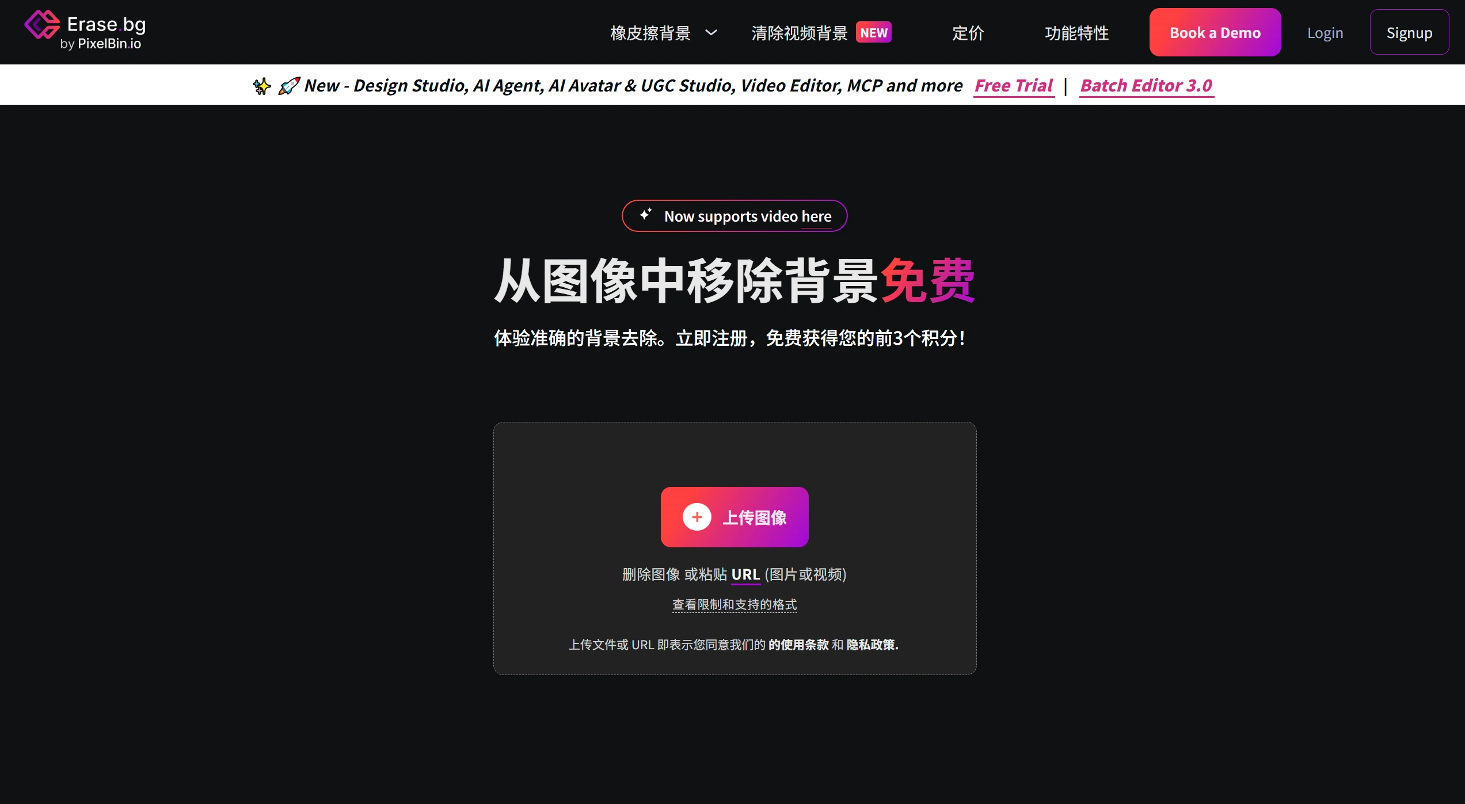
Task: Open the Batch Editor 3.0 link
Action: coord(1147,86)
